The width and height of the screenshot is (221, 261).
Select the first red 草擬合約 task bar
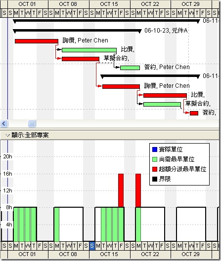pos(81,59)
